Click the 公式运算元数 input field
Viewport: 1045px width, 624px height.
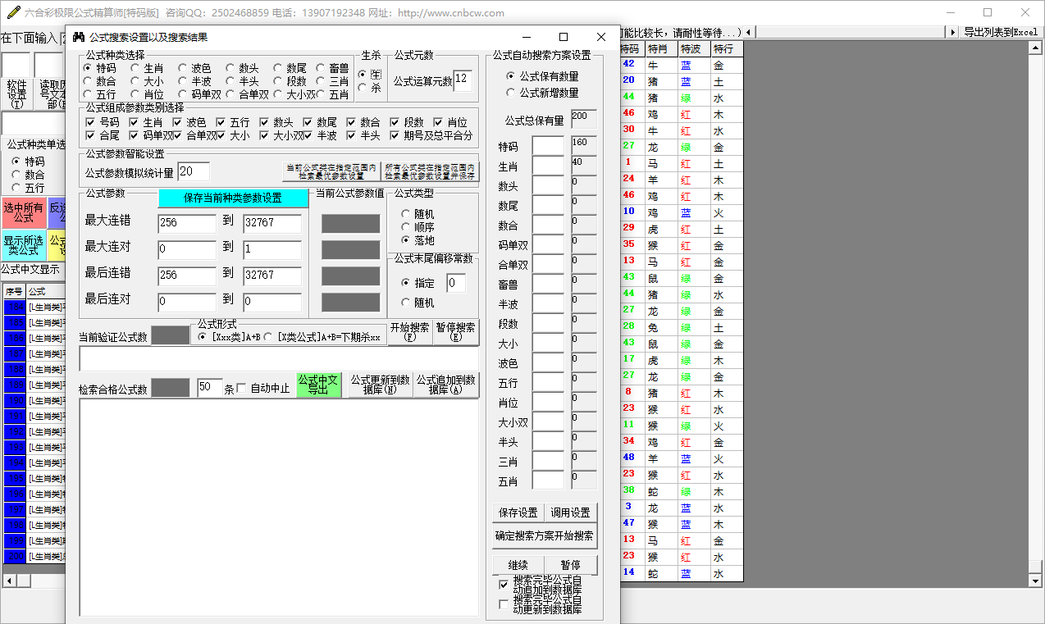[x=463, y=81]
